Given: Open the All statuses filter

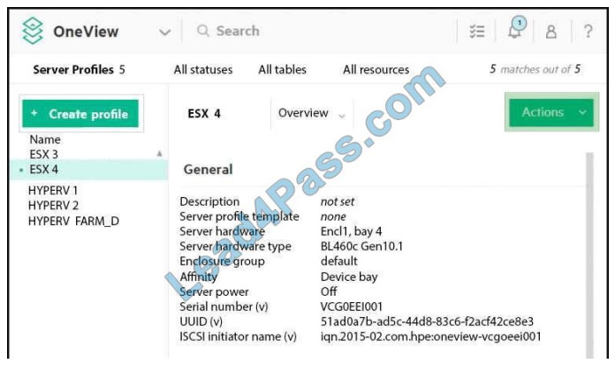Looking at the screenshot, I should pos(203,70).
